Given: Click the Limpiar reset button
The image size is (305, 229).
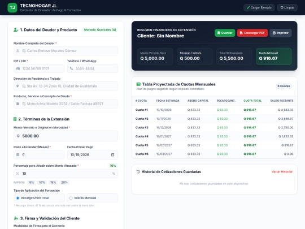Looking at the screenshot, I should 287,7.
